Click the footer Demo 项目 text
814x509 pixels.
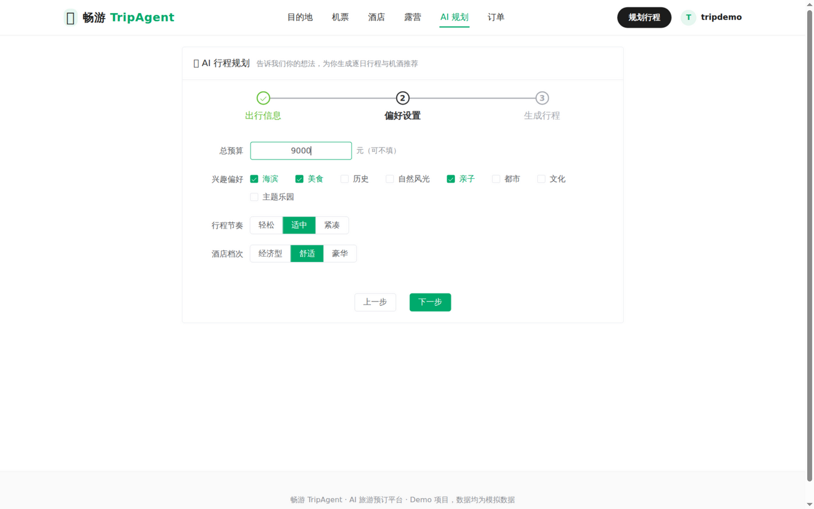[x=429, y=500]
